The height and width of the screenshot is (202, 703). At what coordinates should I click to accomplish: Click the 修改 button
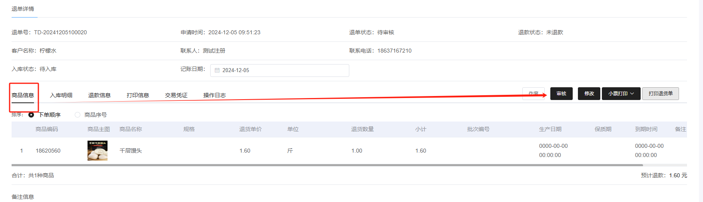(x=589, y=94)
